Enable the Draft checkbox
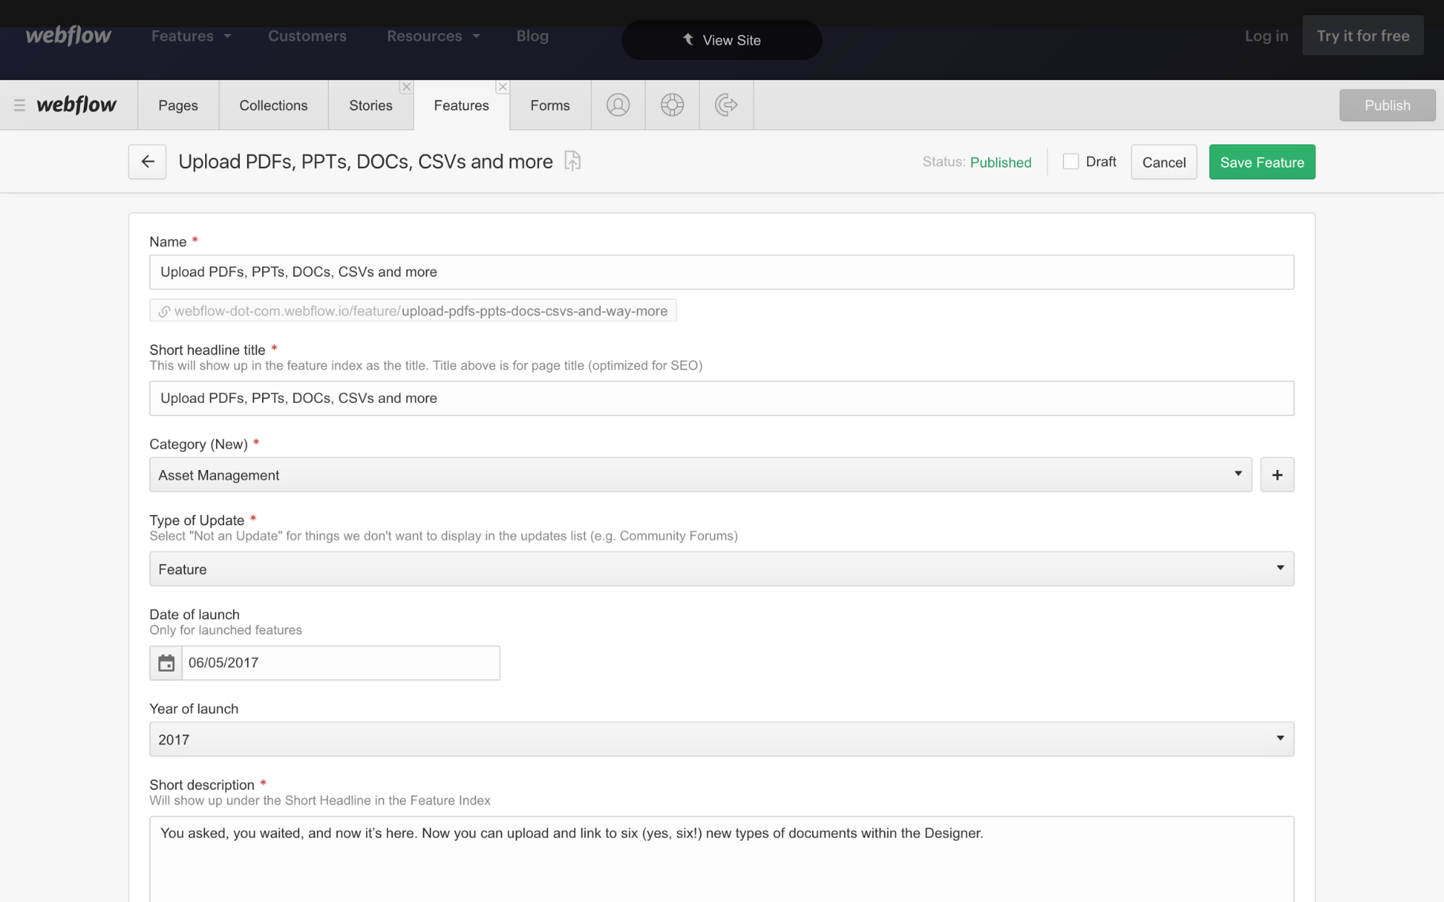 click(1071, 162)
